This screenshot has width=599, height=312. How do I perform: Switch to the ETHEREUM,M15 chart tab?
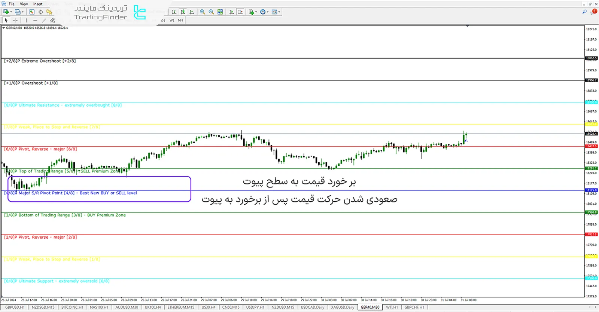(181, 308)
